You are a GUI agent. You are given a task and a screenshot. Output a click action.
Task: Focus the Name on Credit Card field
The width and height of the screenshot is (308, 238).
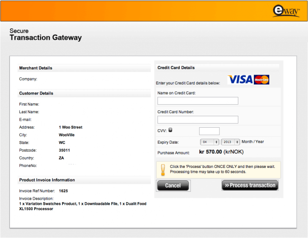point(198,101)
